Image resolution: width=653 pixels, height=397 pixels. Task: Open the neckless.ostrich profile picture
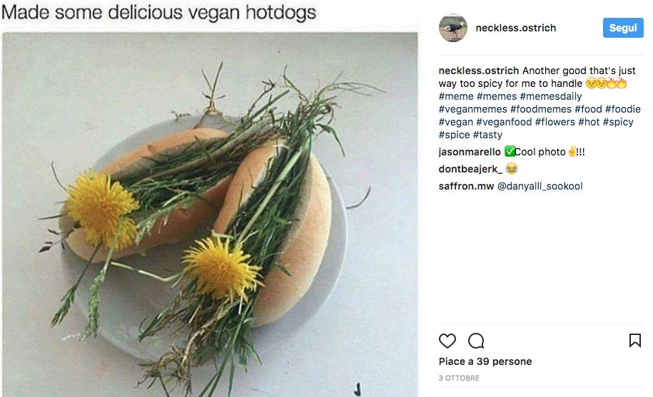click(x=452, y=28)
